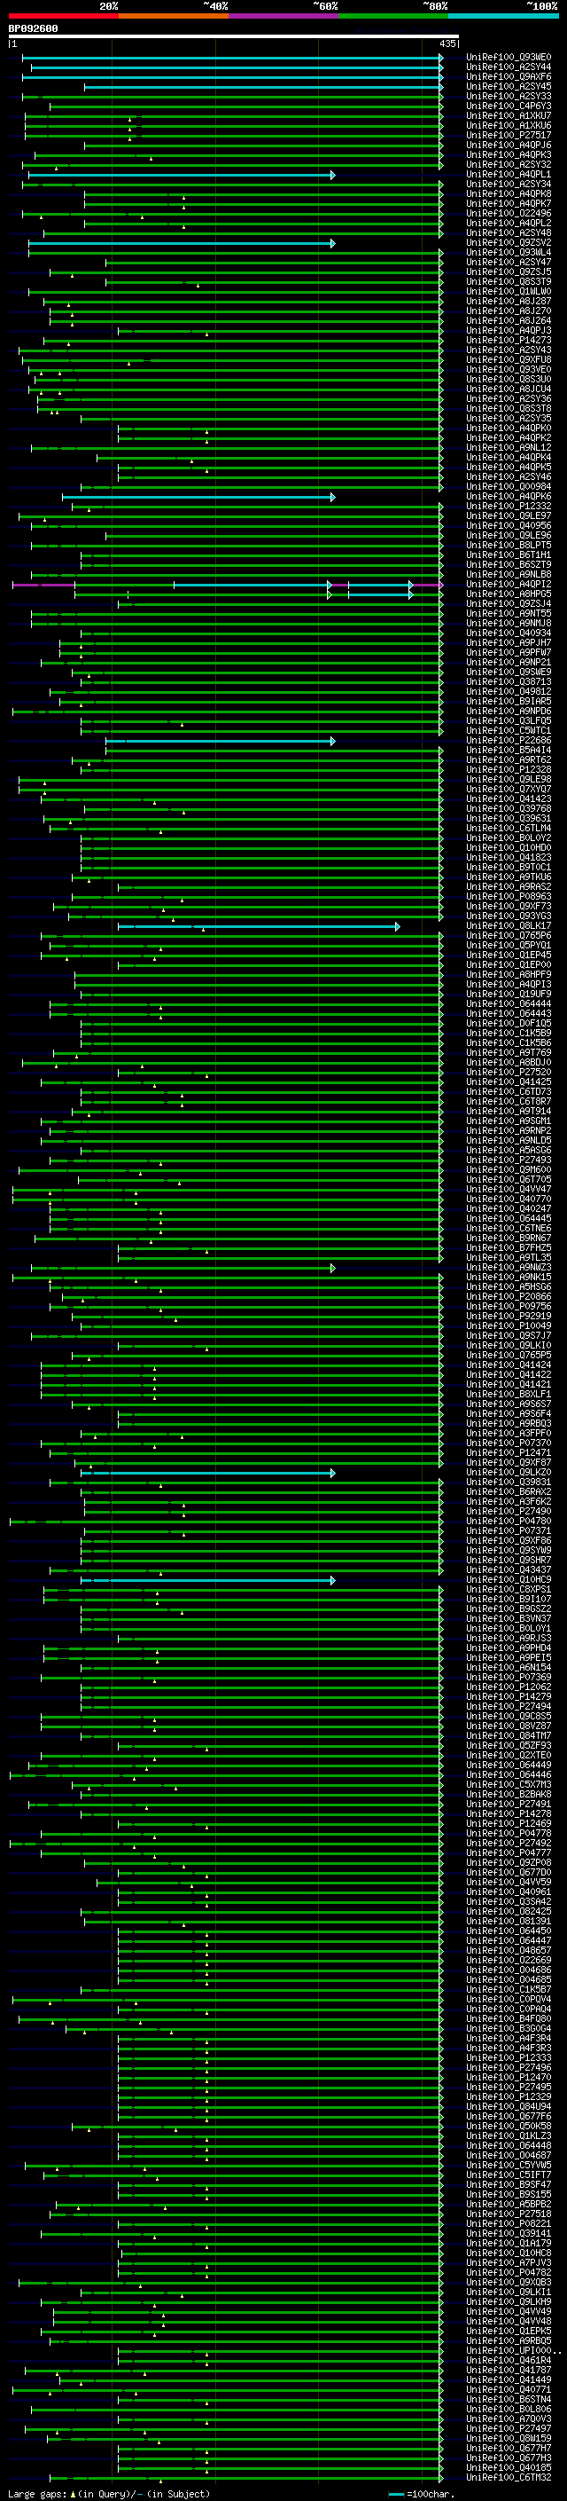
Task: Click the label UniRef100_Q00984
Action: (x=509, y=486)
